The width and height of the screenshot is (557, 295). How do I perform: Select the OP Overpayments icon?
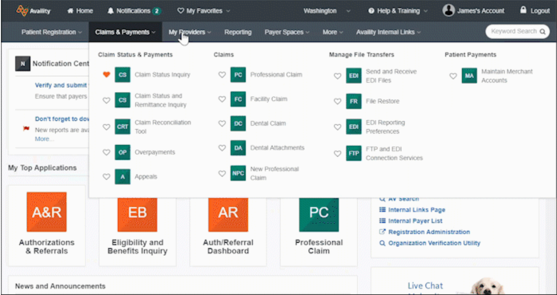(123, 152)
